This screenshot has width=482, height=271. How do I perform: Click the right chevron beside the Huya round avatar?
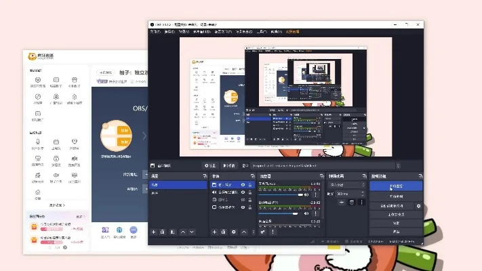(144, 135)
